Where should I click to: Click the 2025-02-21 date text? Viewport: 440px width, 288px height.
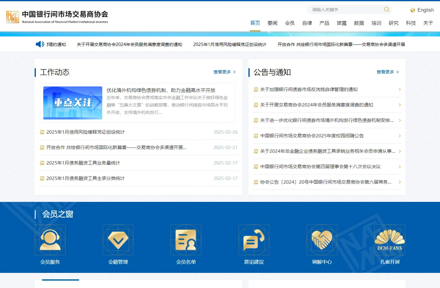[x=226, y=148]
